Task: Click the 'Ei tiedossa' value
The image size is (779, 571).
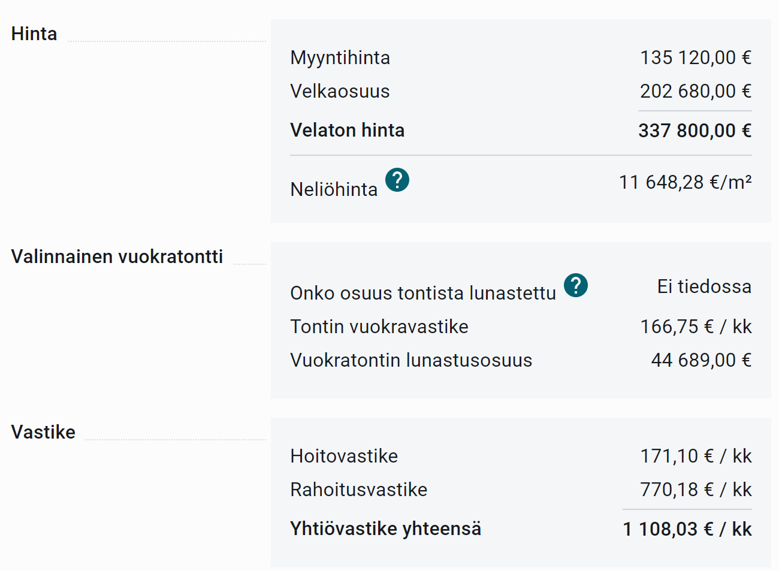Action: (704, 287)
